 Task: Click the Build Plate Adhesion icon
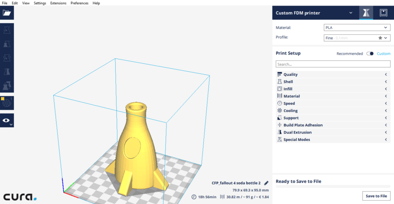279,125
